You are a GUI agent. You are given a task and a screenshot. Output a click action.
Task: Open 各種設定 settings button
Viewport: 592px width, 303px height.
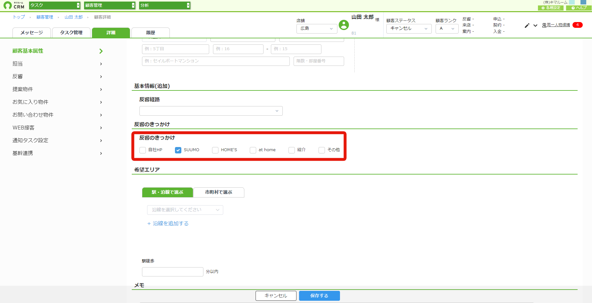pos(551,8)
